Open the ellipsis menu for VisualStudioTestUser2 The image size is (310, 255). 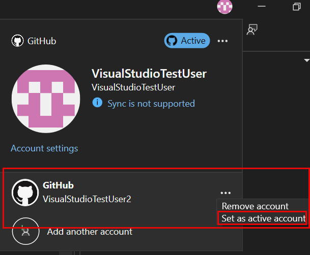pyautogui.click(x=226, y=193)
